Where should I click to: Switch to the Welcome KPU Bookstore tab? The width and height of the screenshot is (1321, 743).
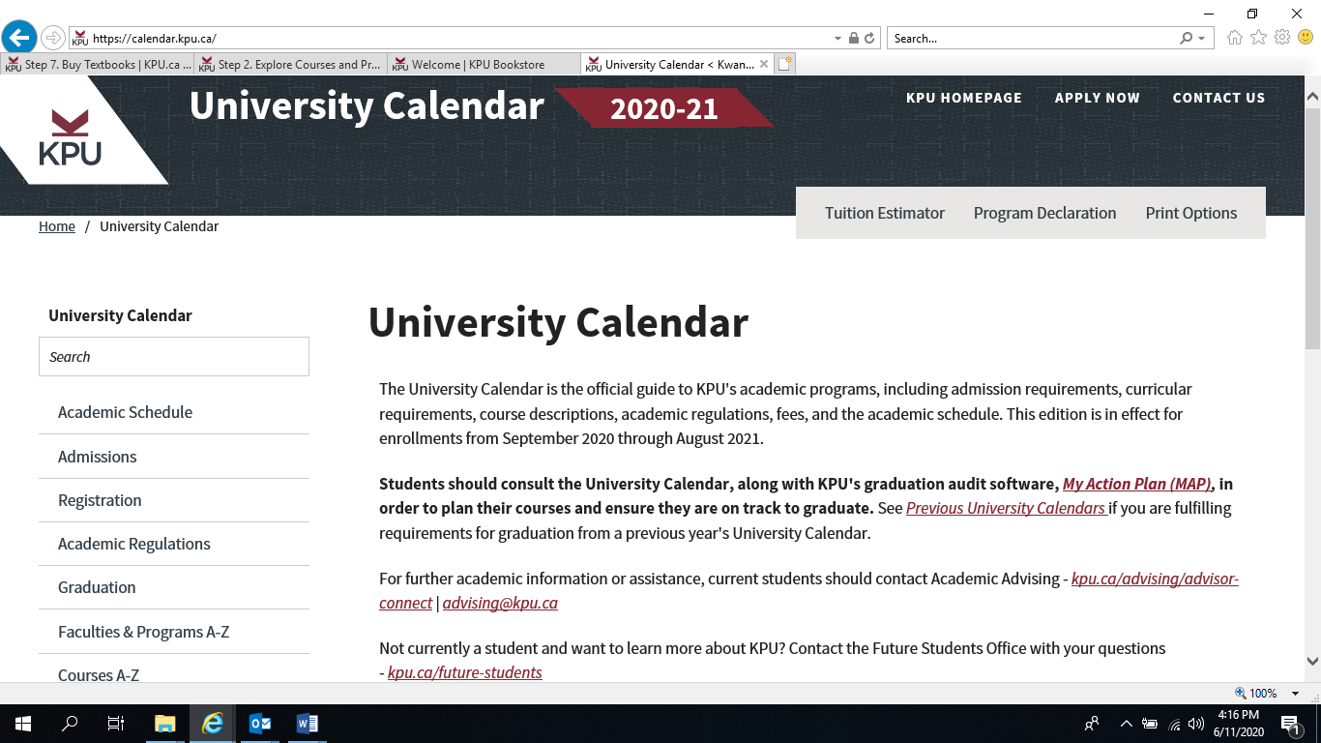pos(478,65)
